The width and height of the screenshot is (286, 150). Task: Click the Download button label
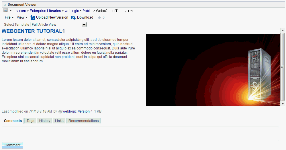85,17
